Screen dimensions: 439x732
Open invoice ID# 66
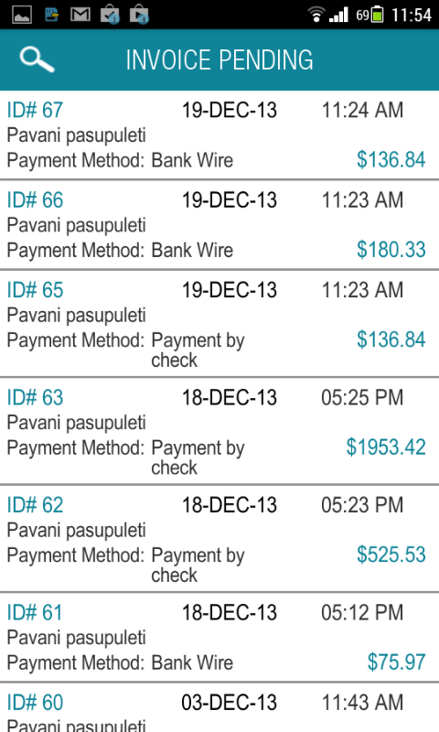[219, 224]
